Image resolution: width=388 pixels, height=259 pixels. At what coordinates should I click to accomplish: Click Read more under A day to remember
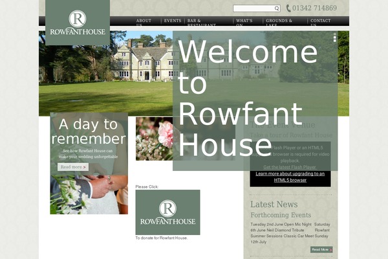[x=73, y=167]
